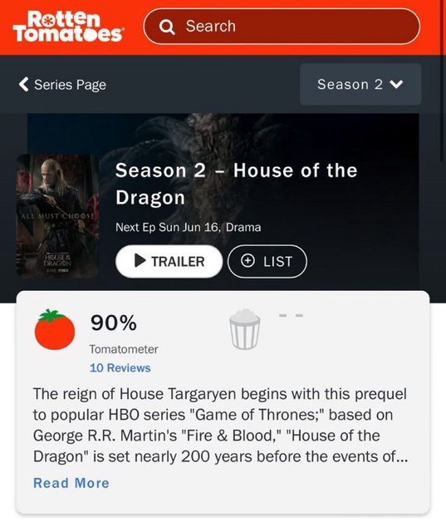Click the Tomatometer label text
The image size is (446, 532).
tap(124, 349)
